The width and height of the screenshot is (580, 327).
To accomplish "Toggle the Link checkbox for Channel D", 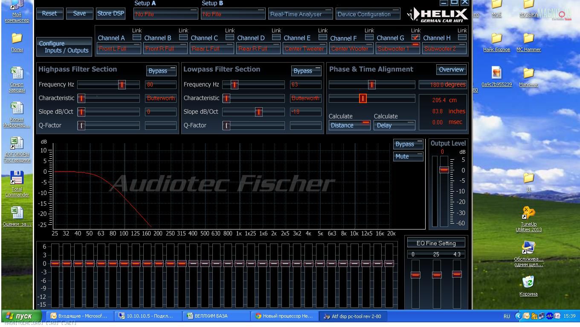I will (x=276, y=37).
